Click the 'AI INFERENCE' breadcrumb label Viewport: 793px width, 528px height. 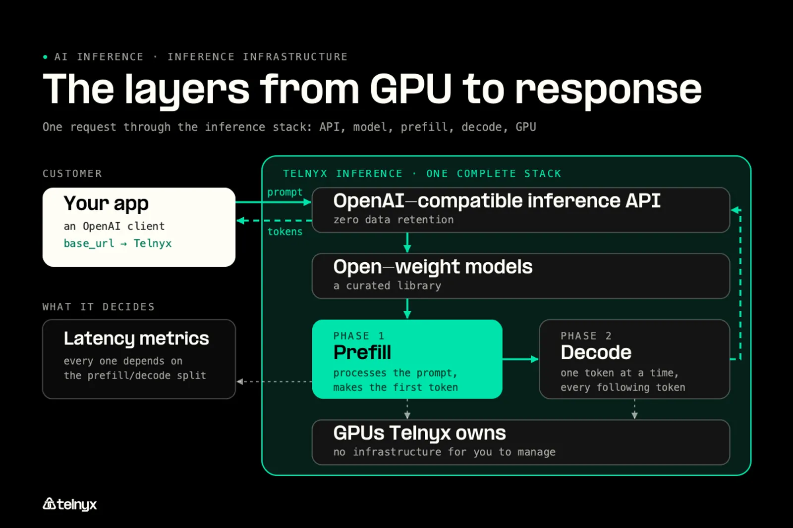[x=99, y=57]
